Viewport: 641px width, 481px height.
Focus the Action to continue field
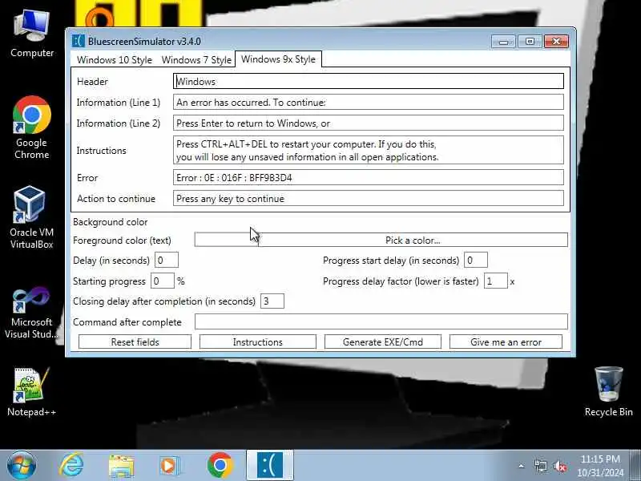(369, 198)
